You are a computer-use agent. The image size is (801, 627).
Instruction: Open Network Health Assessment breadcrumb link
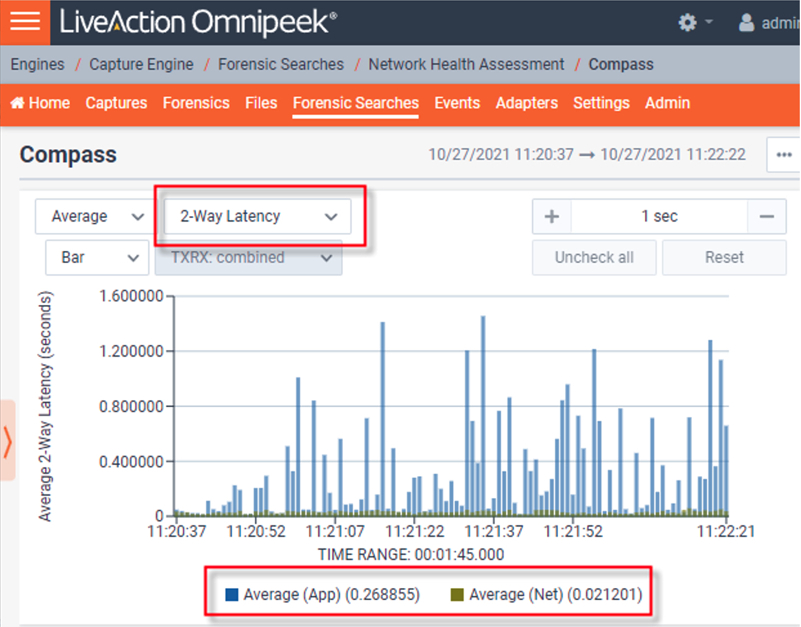coord(466,64)
